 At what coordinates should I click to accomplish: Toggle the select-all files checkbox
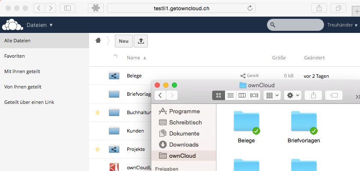click(x=115, y=56)
